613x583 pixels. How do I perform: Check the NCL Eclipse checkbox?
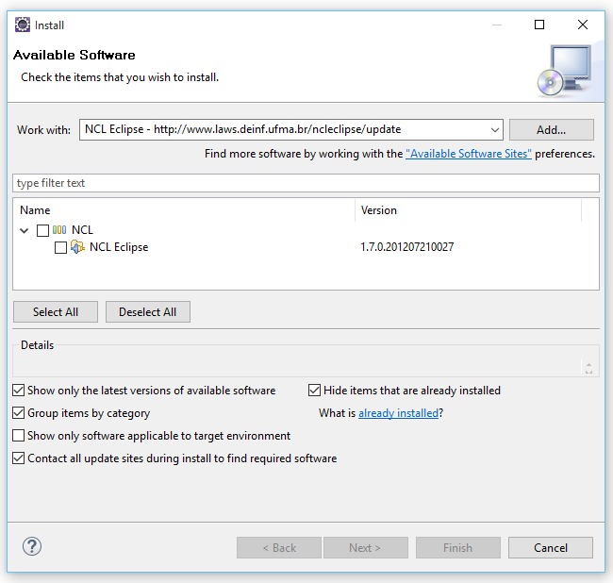click(60, 247)
